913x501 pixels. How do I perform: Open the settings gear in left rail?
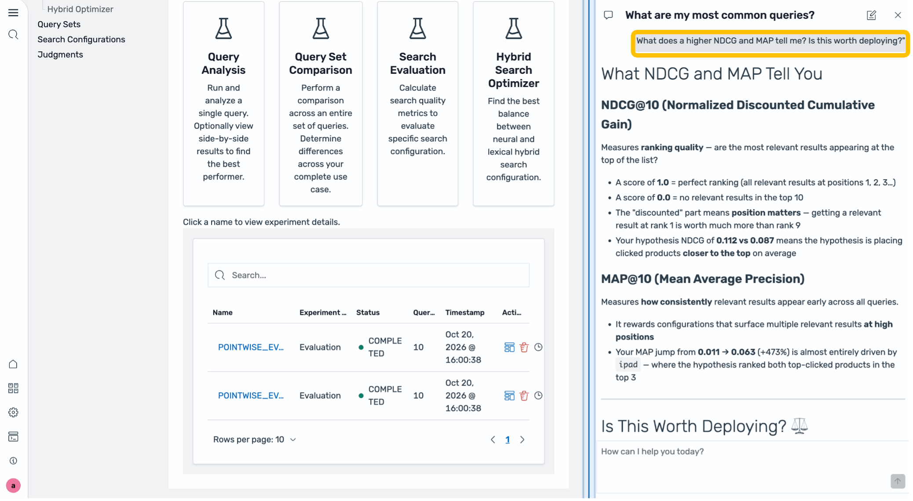coord(13,413)
